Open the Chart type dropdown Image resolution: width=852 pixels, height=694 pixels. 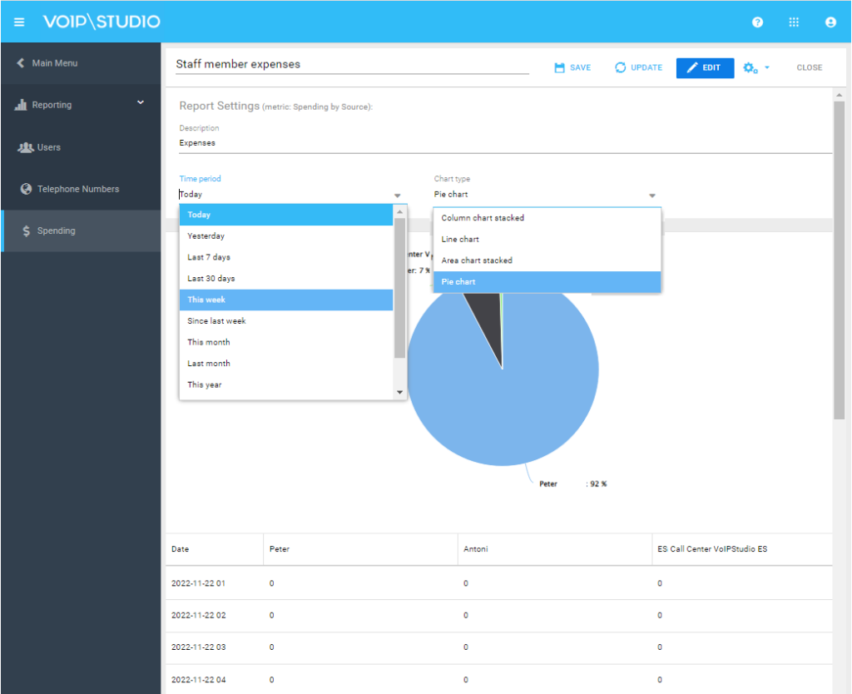[x=652, y=194]
